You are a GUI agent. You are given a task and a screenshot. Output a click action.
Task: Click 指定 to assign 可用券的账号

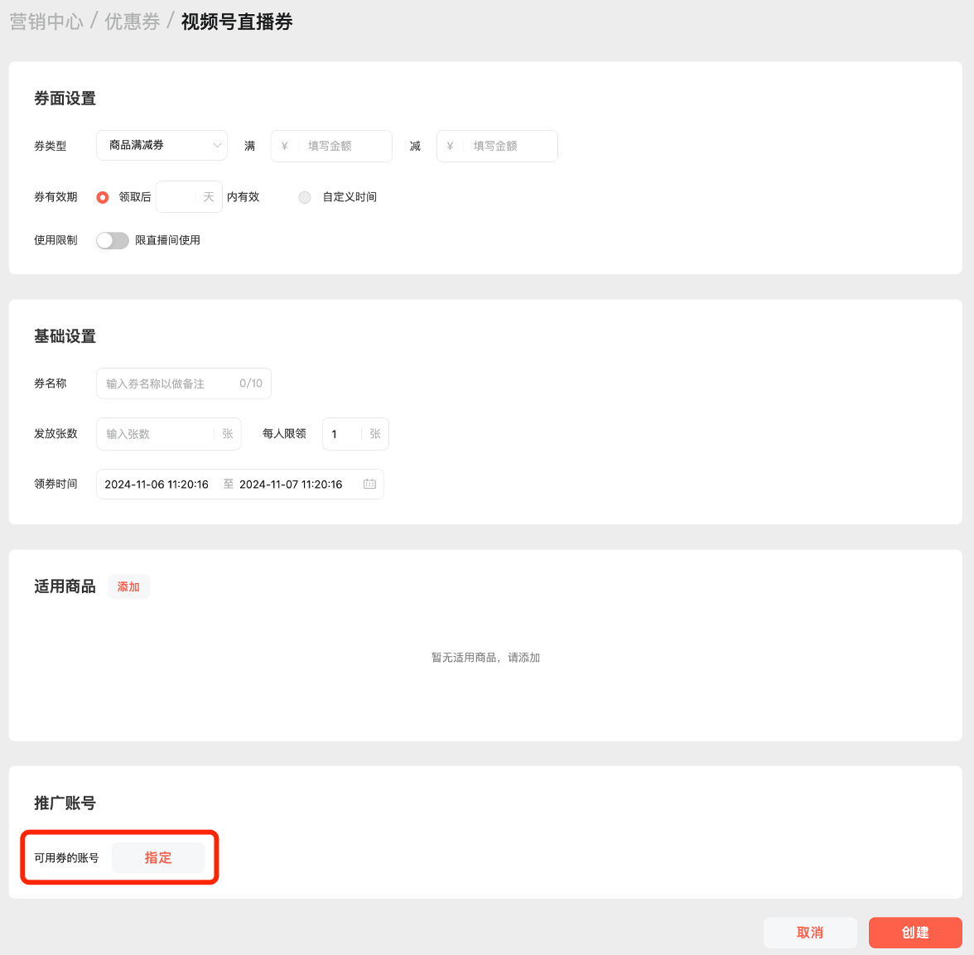click(158, 858)
